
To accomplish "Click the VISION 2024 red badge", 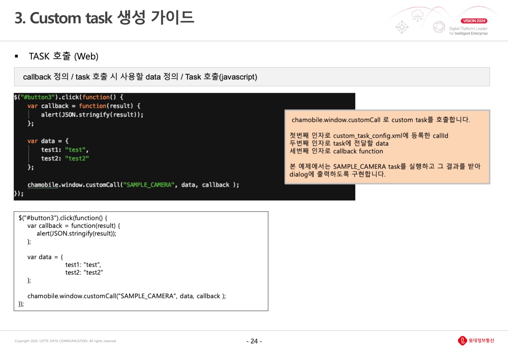I will pyautogui.click(x=474, y=21).
